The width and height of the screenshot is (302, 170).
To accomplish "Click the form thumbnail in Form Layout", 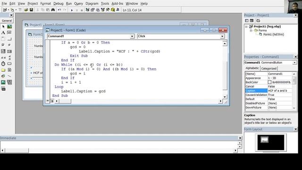I will point(264,140).
